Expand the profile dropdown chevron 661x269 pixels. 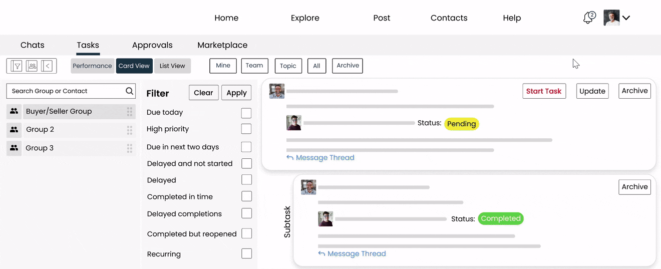(x=626, y=18)
